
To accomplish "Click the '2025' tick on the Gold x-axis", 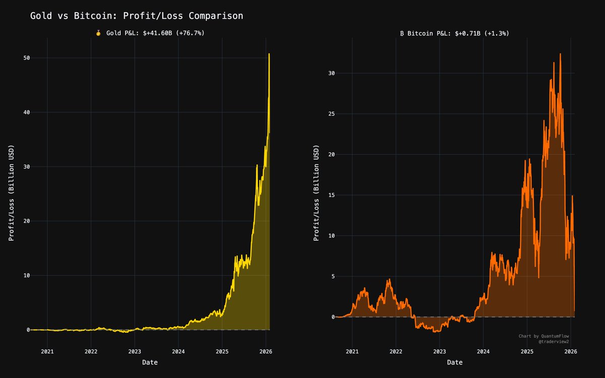I will point(222,351).
